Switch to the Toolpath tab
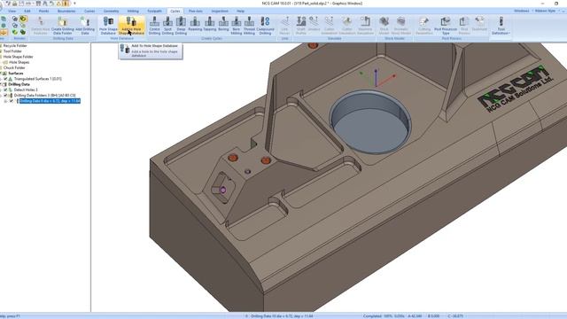Viewport: 567px width, 319px height. 154,12
